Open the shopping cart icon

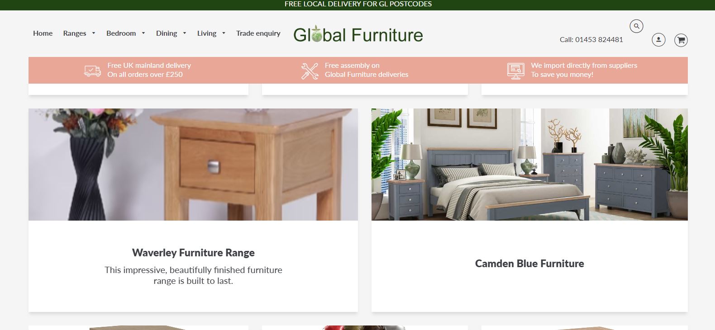(x=681, y=40)
